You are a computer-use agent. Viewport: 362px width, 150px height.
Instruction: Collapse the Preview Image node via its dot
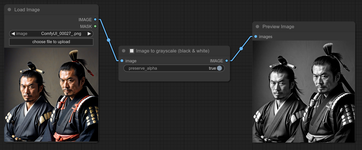pos(257,27)
